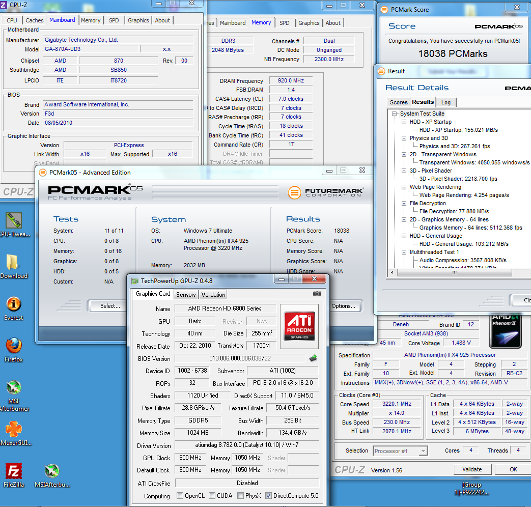Select 'Web Page Rendering: 4.254 pages/s' row
Screen dimensions: 531x507
pyautogui.click(x=464, y=195)
